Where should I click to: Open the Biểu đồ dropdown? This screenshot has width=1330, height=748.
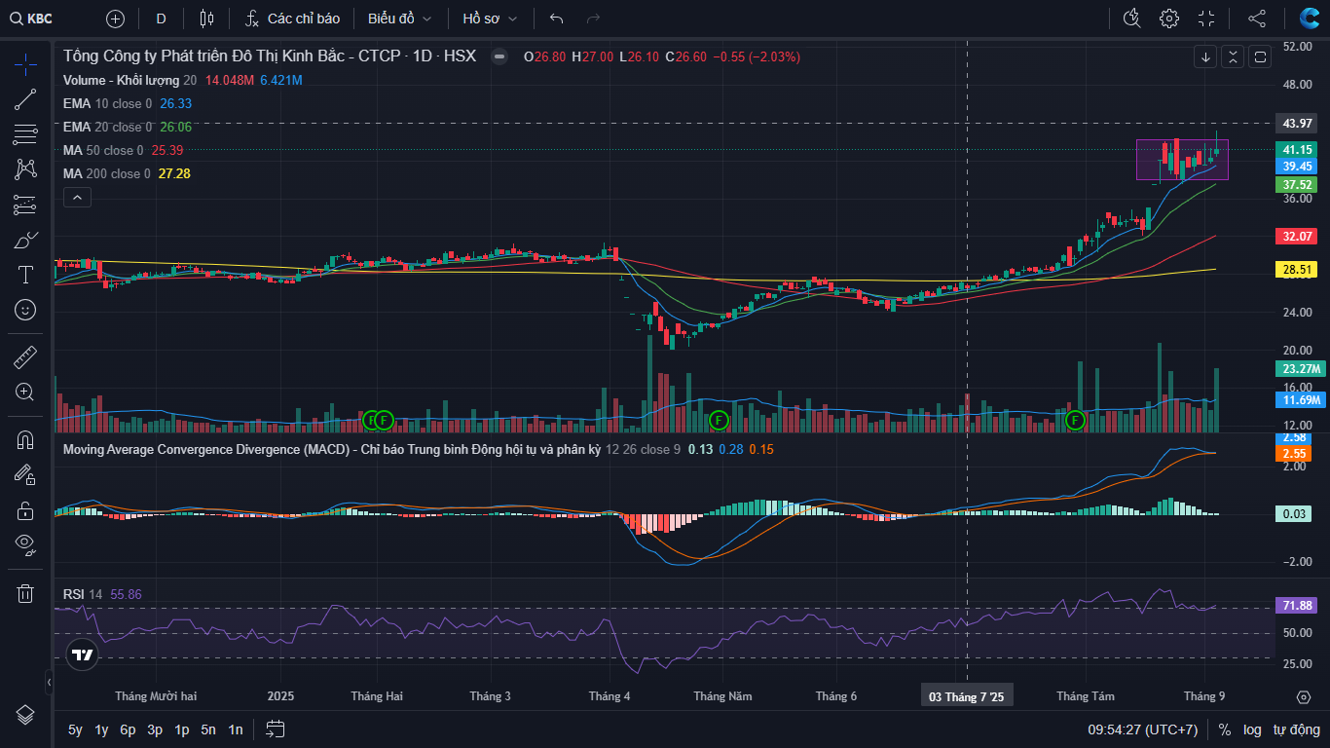397,19
